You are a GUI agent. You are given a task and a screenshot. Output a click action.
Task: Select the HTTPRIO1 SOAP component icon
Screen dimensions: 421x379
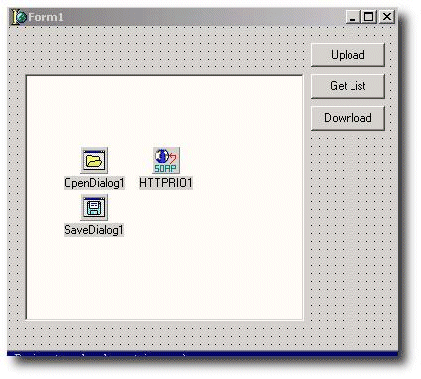(x=166, y=160)
